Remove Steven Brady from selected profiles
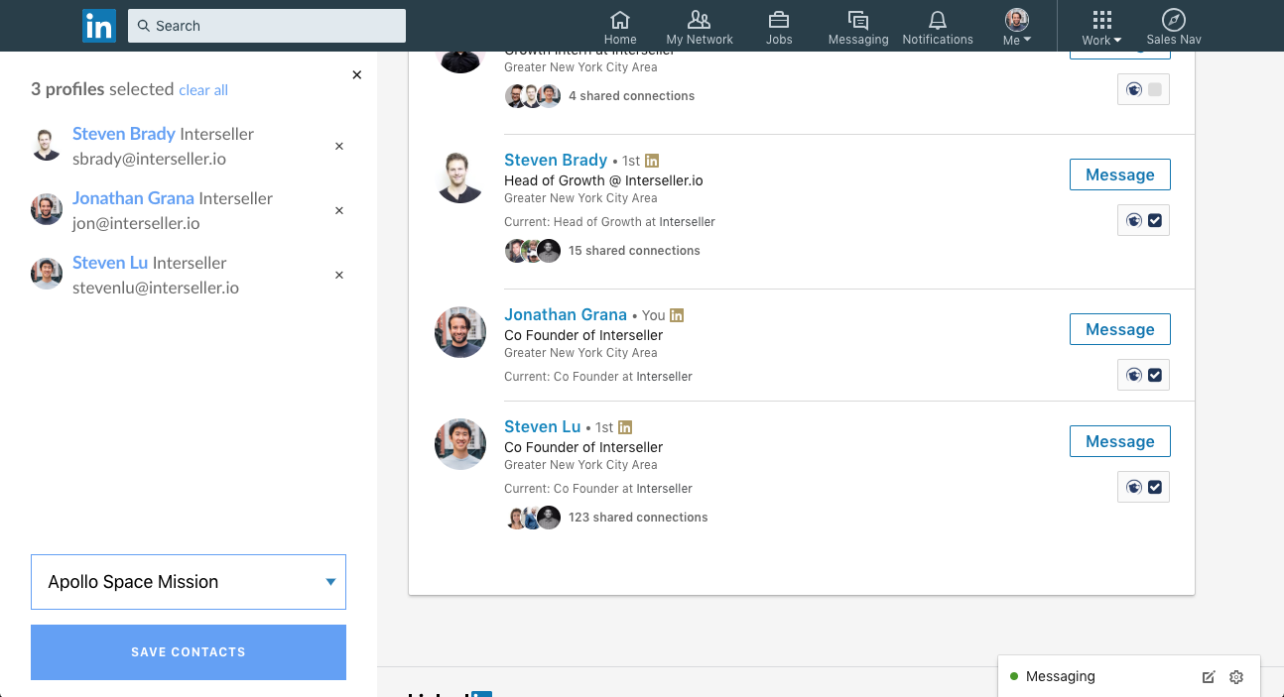1284x697 pixels. [339, 146]
